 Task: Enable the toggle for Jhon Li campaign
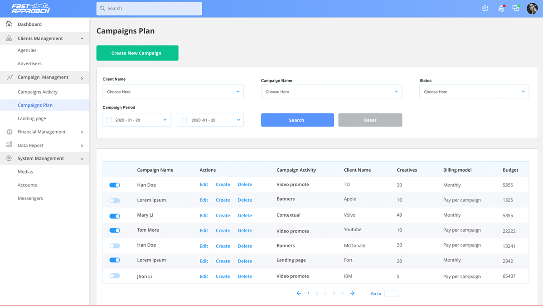coord(115,276)
